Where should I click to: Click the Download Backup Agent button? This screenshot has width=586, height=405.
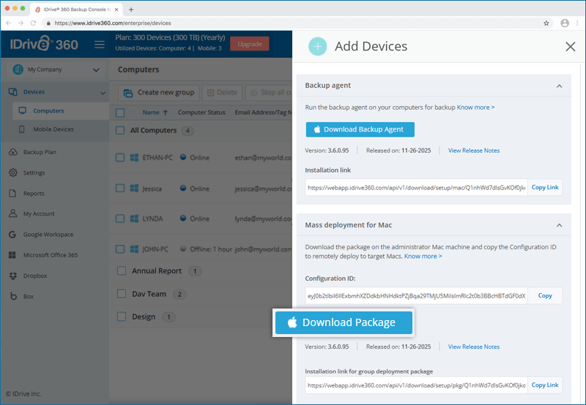[x=360, y=129]
